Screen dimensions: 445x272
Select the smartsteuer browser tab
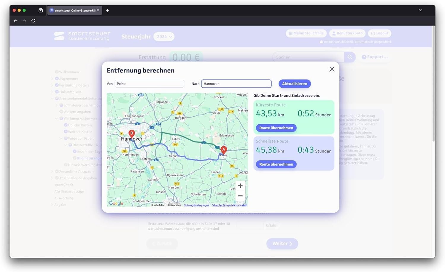(x=73, y=10)
